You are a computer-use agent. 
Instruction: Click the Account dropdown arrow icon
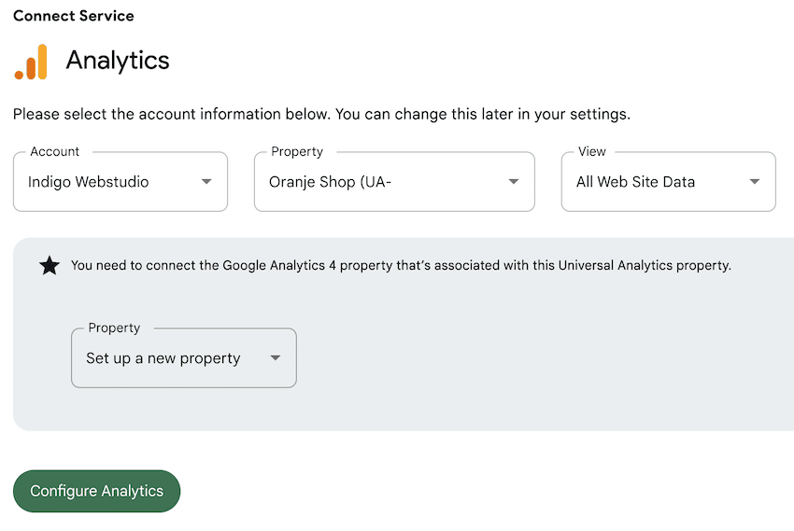click(x=206, y=182)
